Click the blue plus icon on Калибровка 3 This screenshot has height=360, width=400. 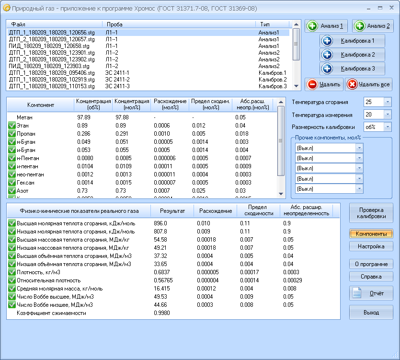[328, 69]
